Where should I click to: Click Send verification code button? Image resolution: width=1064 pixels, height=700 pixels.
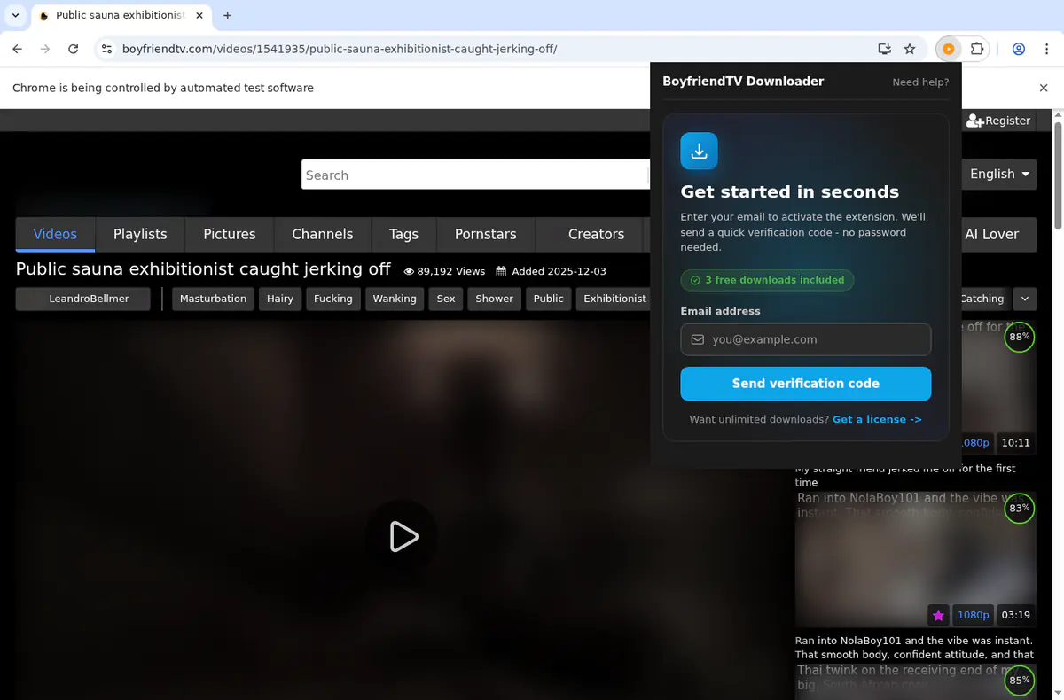click(x=805, y=384)
